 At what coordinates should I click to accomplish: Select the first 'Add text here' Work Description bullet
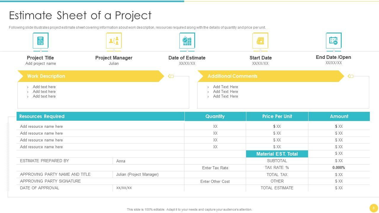(44, 87)
